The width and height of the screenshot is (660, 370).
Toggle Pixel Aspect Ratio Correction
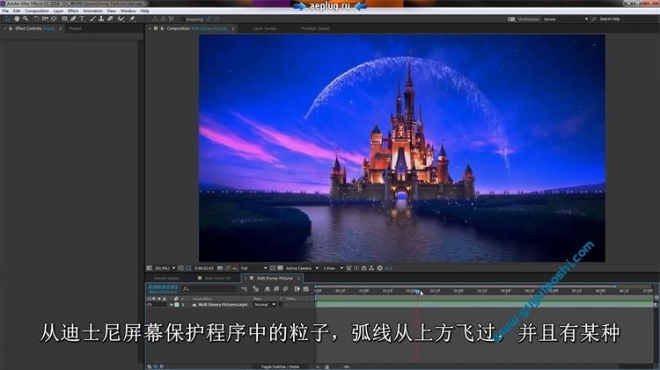click(348, 268)
